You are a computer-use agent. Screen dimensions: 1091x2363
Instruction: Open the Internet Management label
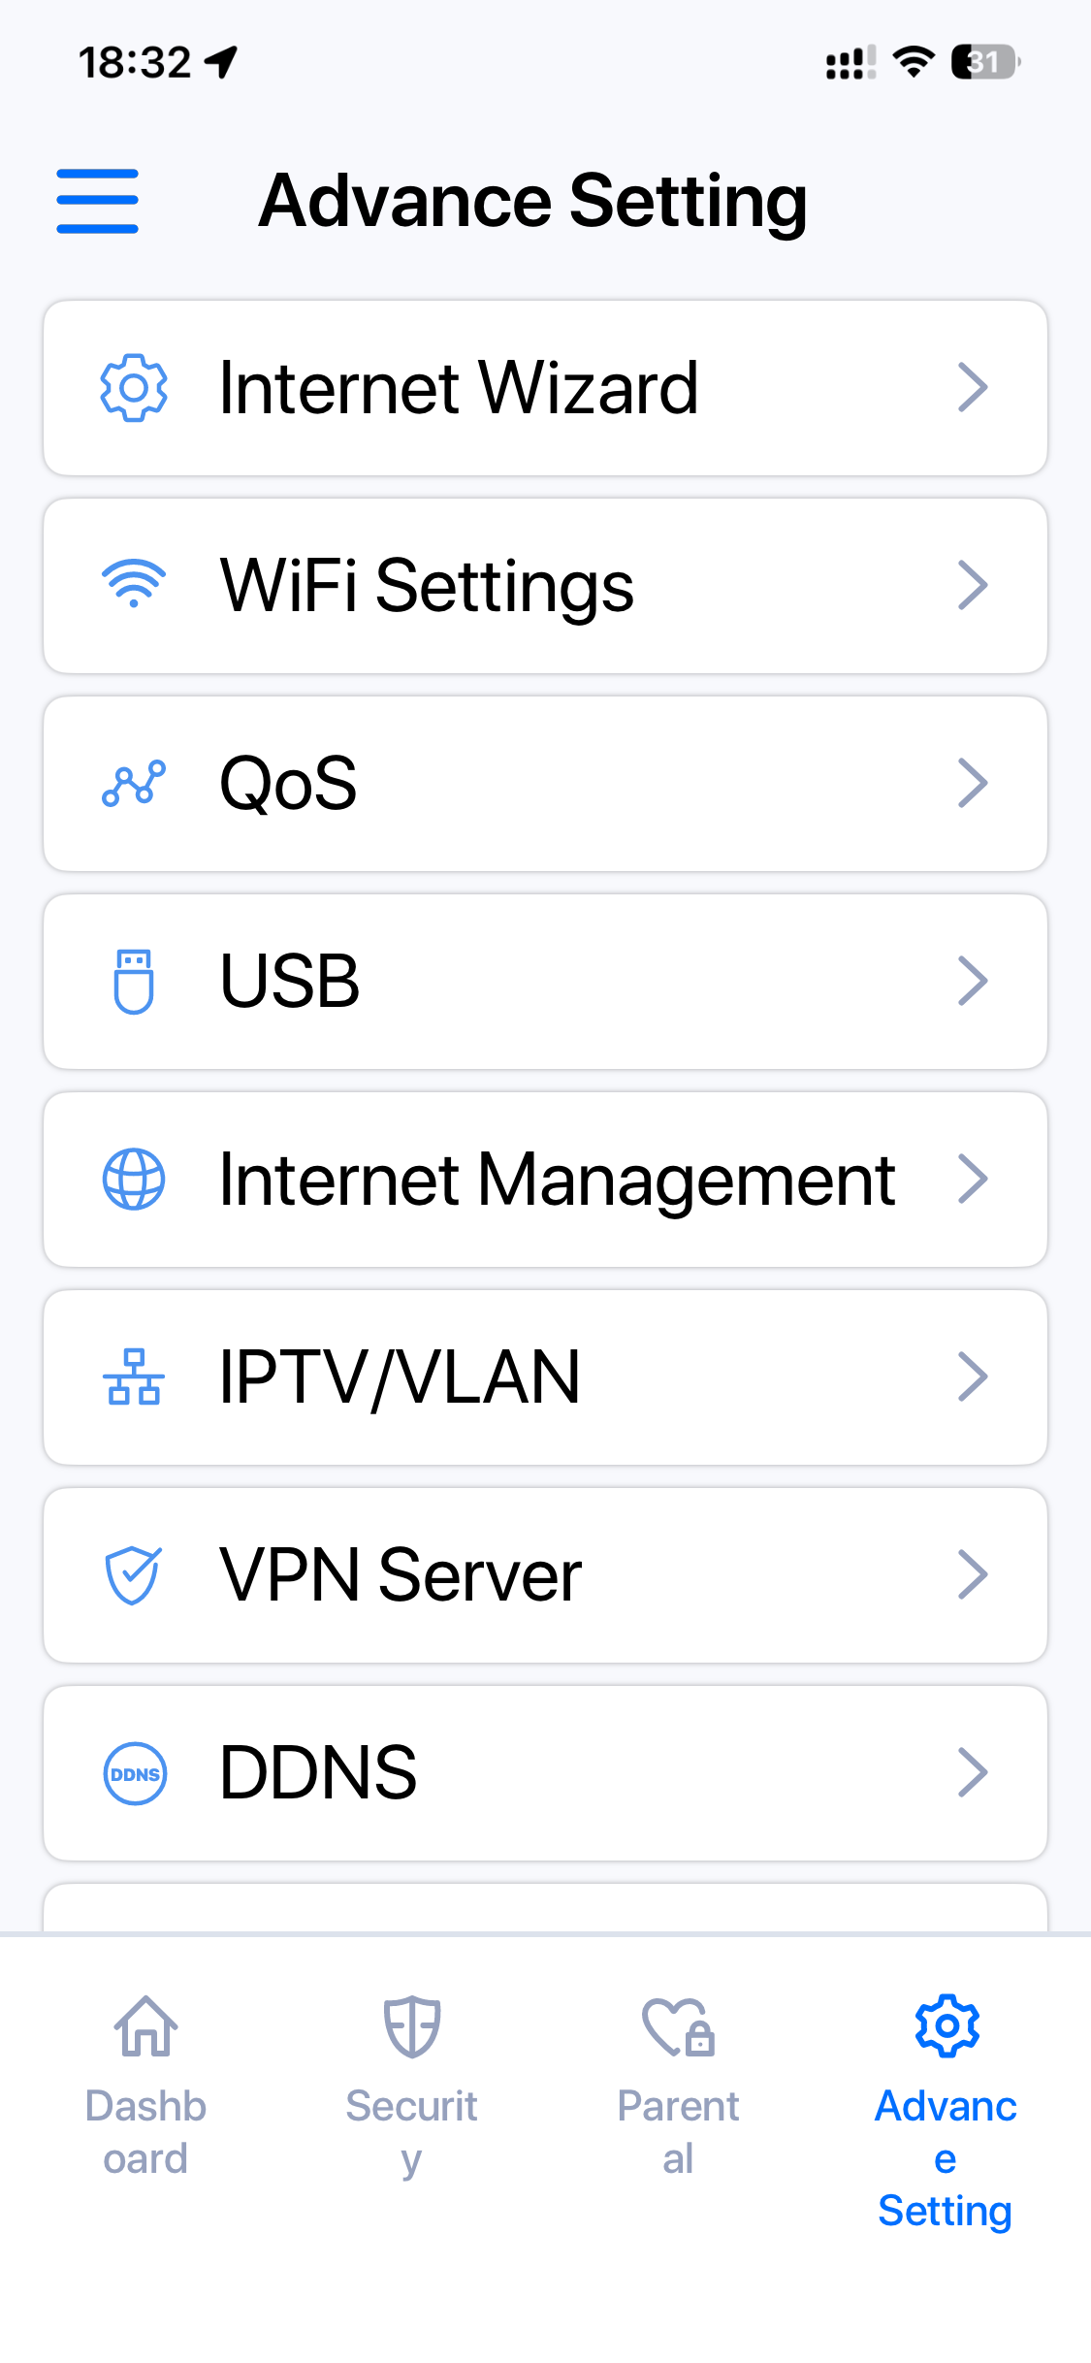(x=557, y=1180)
